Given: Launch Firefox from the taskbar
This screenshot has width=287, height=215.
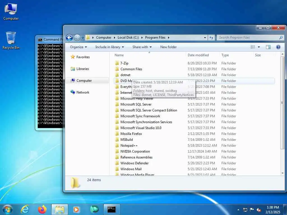Looking at the screenshot, I should coord(42,209).
